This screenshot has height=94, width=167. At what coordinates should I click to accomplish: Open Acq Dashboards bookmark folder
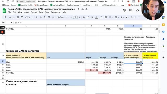[x=74, y=5]
